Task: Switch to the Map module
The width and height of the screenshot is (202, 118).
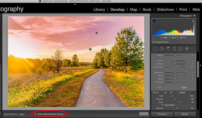Action: click(134, 10)
